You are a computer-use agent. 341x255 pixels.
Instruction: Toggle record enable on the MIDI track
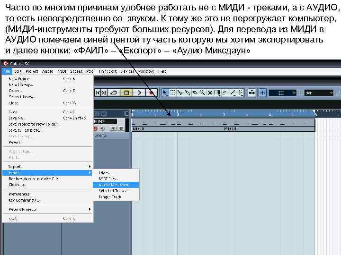95,128
